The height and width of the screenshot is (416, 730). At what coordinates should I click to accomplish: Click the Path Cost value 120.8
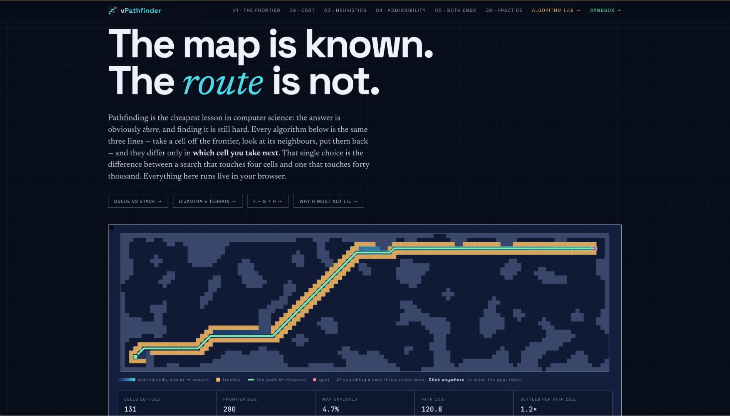[x=431, y=409]
